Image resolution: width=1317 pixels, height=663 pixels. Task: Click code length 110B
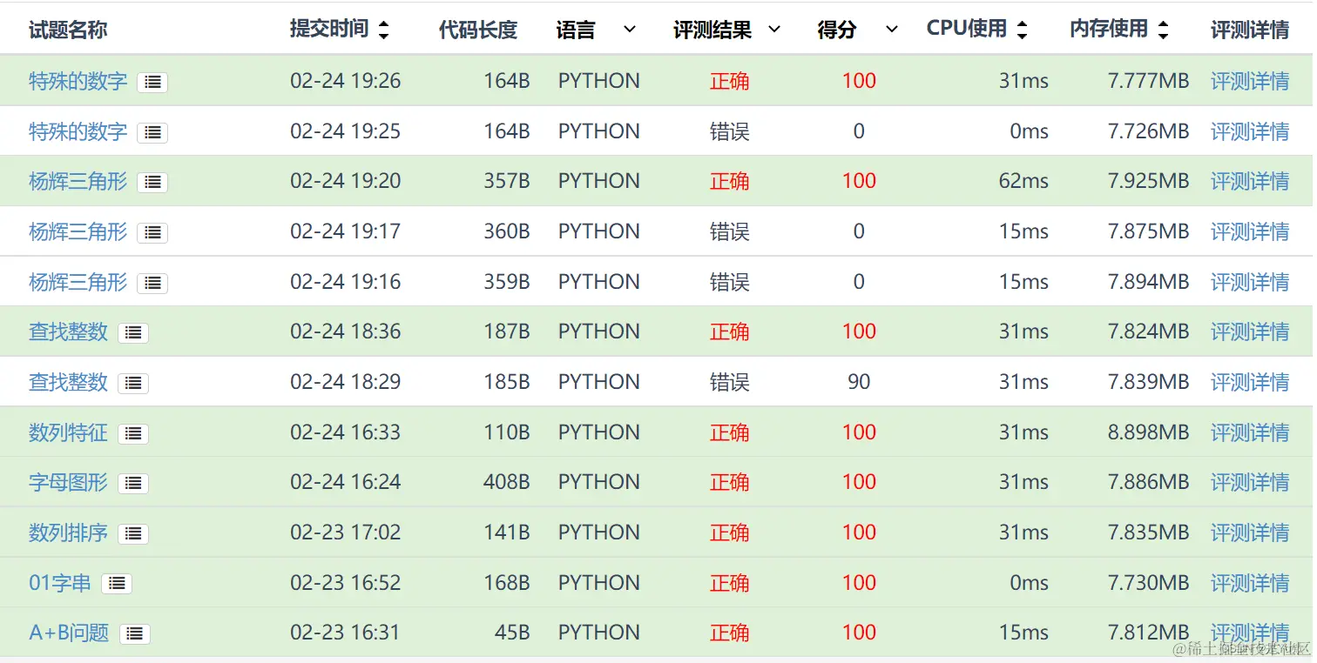click(507, 433)
